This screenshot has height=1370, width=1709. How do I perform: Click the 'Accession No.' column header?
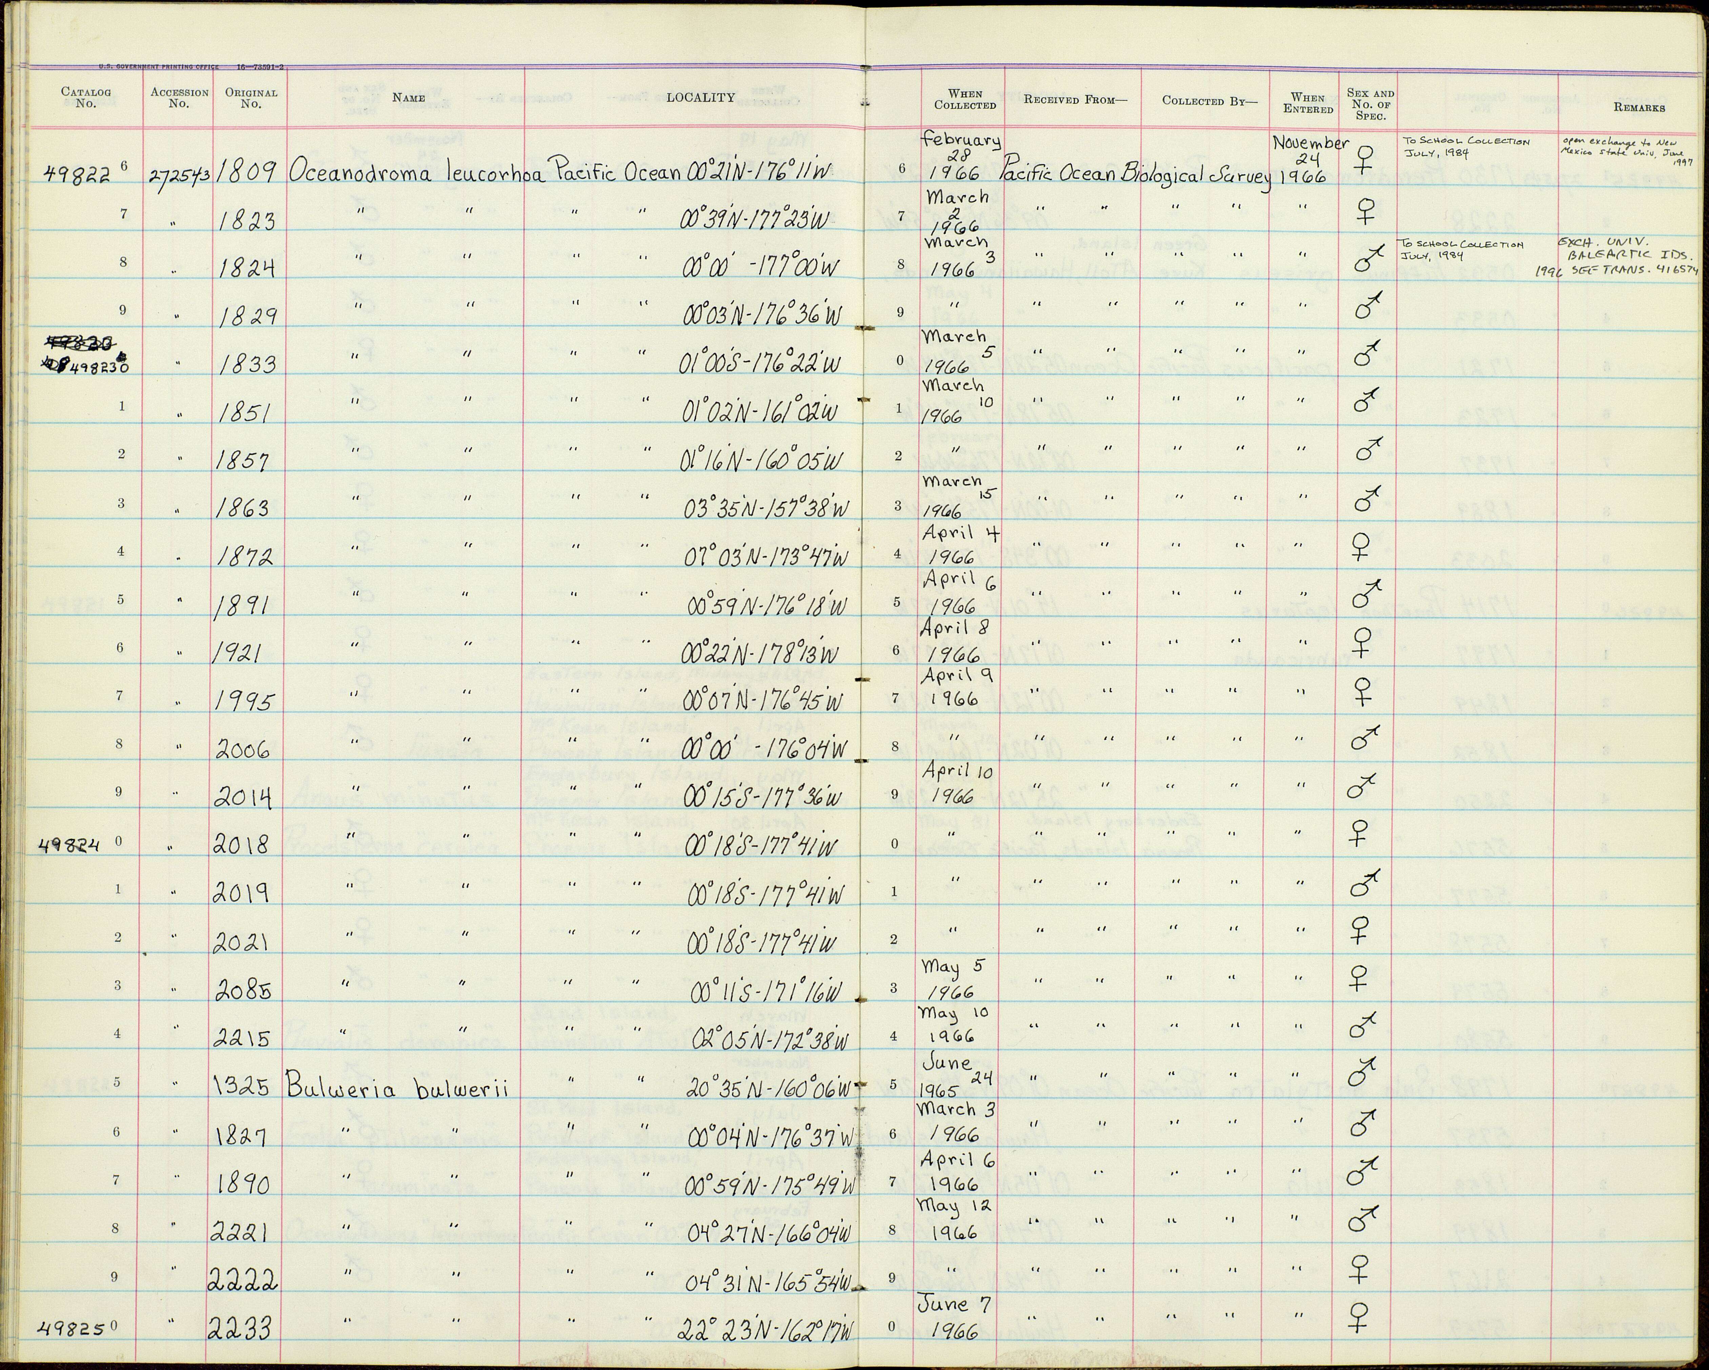(x=179, y=98)
